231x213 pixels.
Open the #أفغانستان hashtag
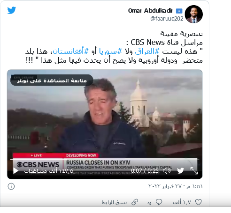71,51
